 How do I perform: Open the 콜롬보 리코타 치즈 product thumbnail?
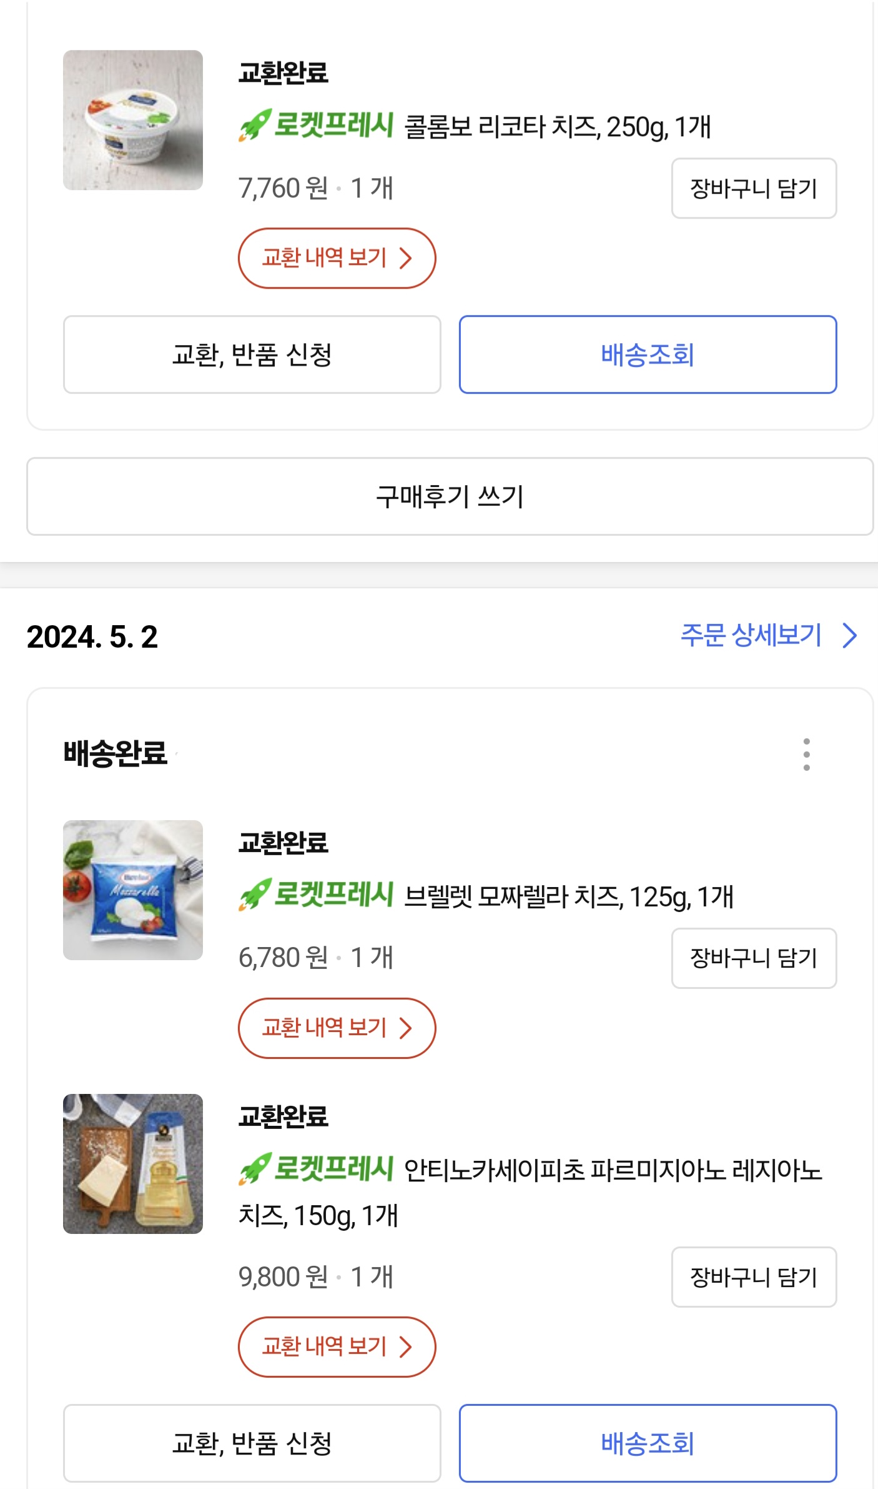click(133, 120)
